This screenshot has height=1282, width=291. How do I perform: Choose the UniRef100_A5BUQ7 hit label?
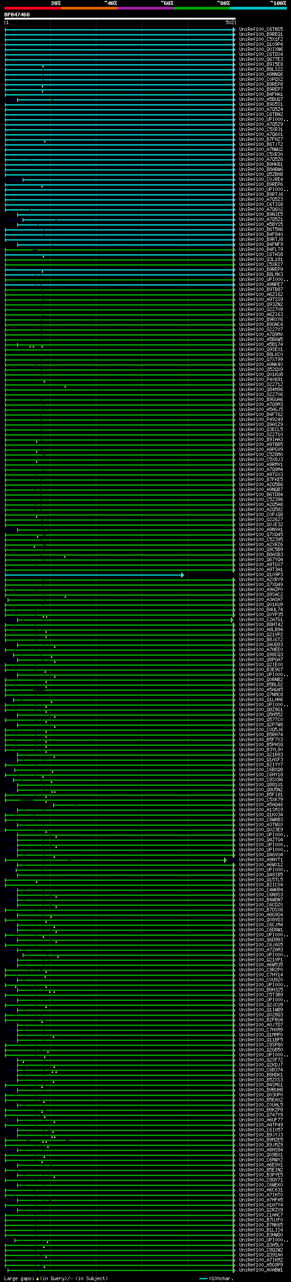click(x=261, y=100)
